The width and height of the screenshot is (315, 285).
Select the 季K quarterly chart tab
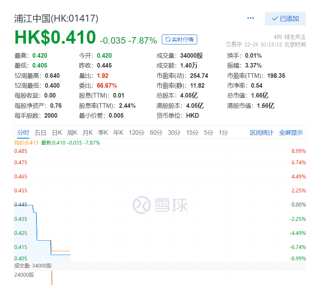point(103,132)
